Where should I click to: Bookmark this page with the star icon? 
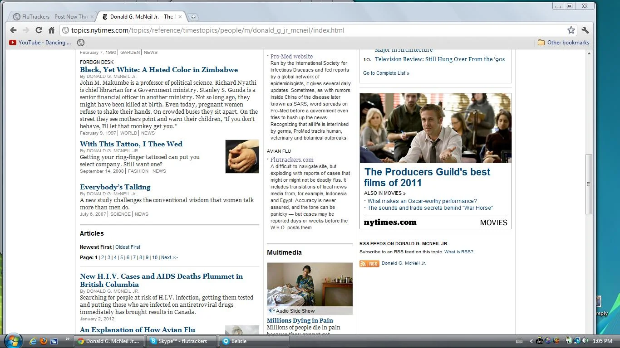[571, 30]
